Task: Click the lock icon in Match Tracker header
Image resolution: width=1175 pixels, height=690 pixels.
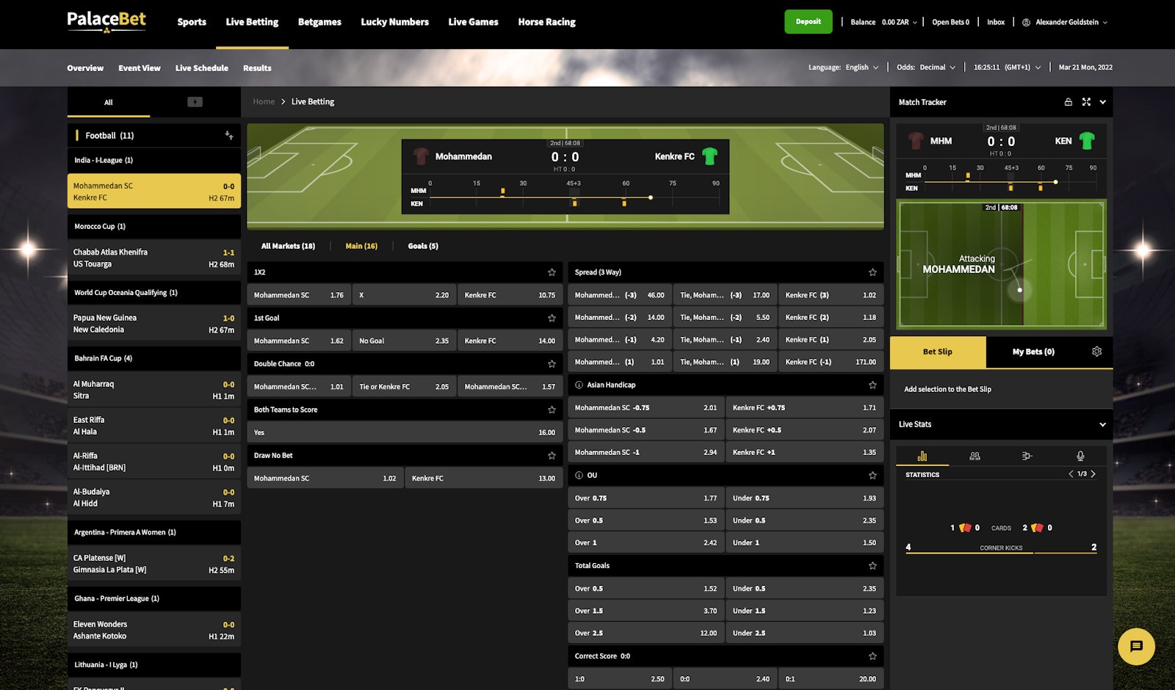Action: (1069, 102)
